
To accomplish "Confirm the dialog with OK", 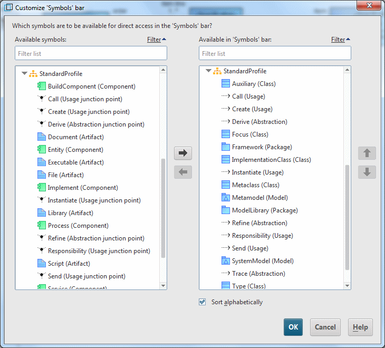I will [x=293, y=327].
